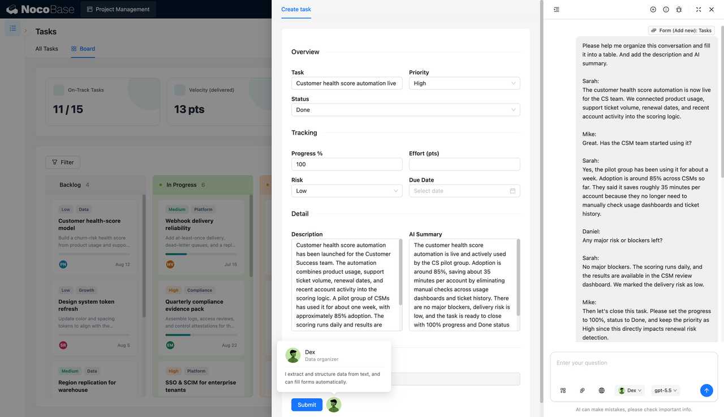Send message with blue arrow button
Image resolution: width=724 pixels, height=417 pixels.
click(706, 390)
